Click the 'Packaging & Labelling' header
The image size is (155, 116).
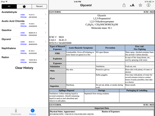click(137, 91)
